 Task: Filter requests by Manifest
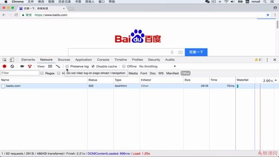173,73
